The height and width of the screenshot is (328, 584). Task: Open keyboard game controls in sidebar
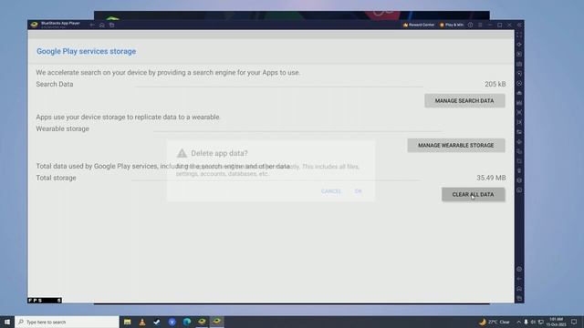click(x=519, y=64)
